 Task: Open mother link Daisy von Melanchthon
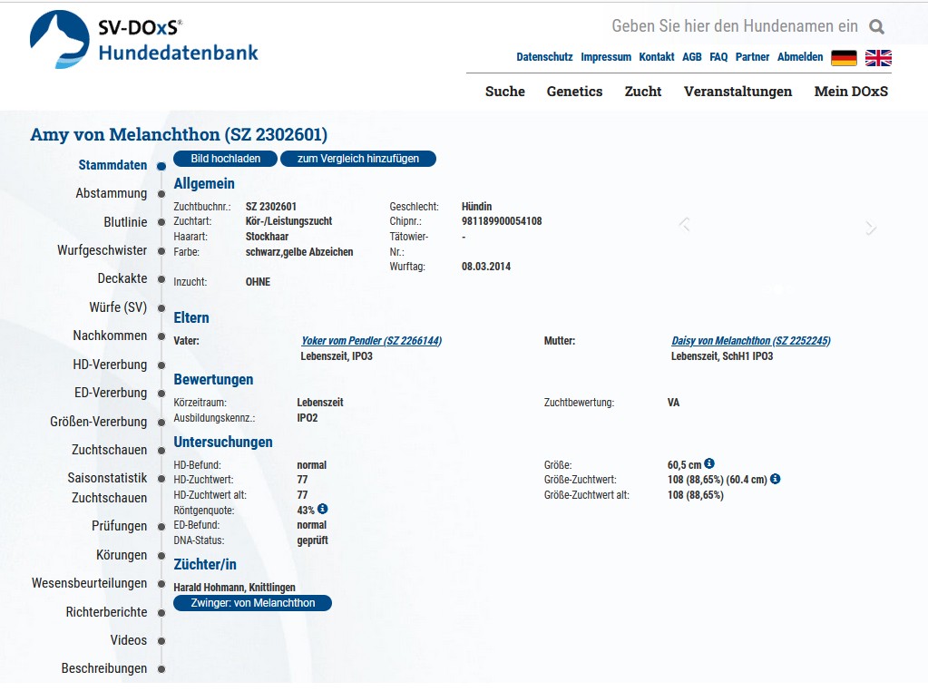[750, 341]
